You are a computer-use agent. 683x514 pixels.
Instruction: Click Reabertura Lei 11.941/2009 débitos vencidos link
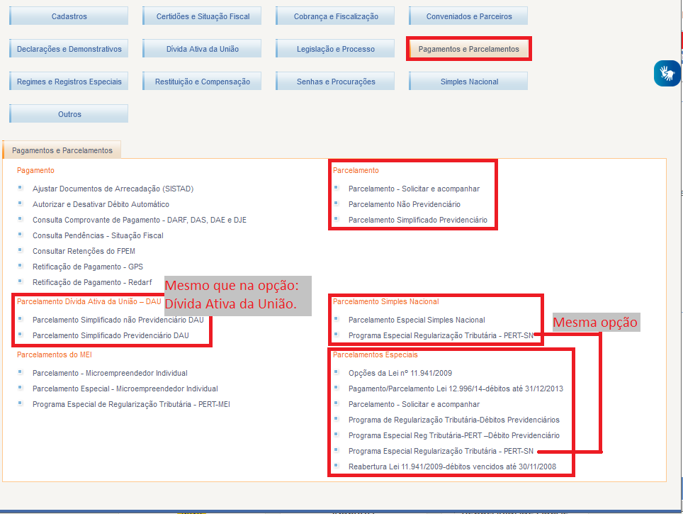tap(452, 466)
